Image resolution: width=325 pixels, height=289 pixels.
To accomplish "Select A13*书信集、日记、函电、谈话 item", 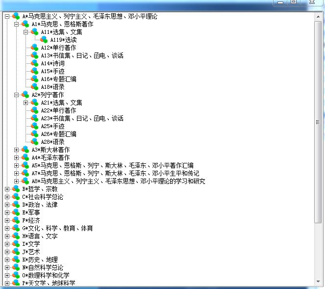I will (82, 55).
